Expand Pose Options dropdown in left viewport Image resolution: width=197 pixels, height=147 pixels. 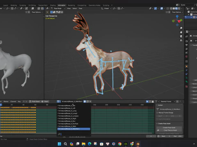(37, 12)
